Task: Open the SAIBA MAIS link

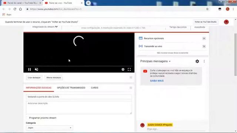Action: click(x=157, y=81)
